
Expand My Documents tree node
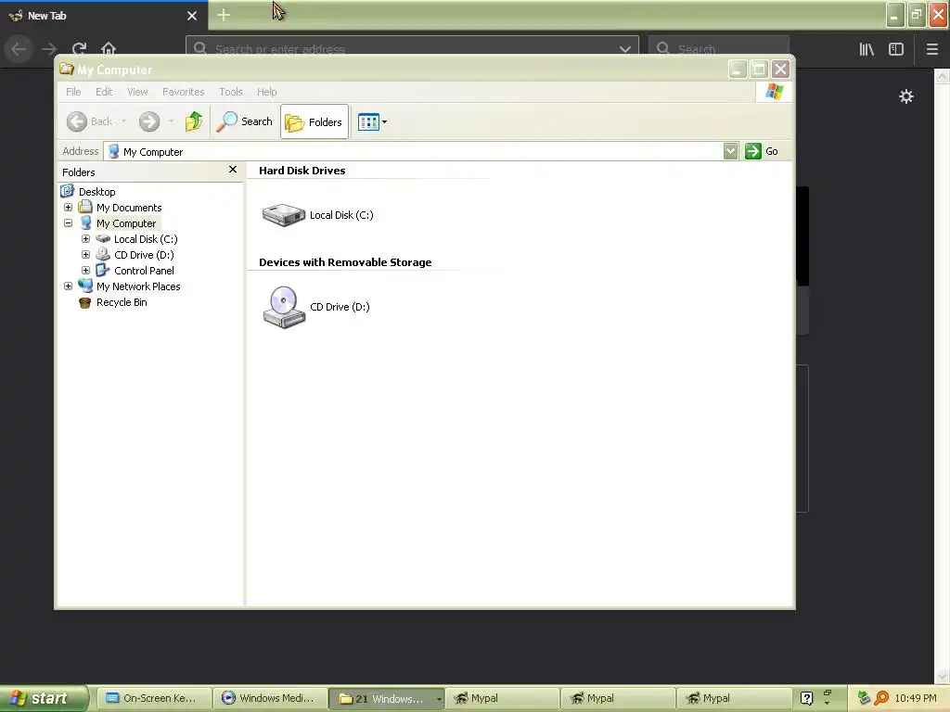pyautogui.click(x=68, y=207)
